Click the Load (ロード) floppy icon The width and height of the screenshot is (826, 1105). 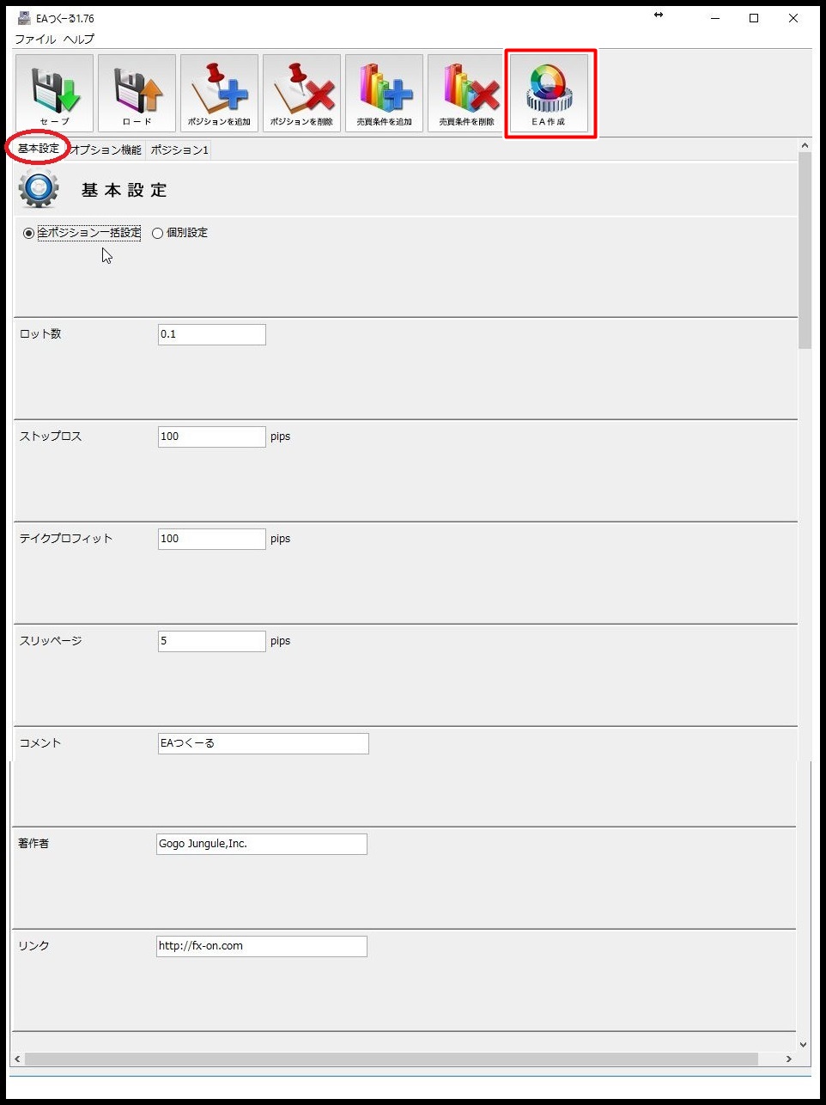(137, 93)
